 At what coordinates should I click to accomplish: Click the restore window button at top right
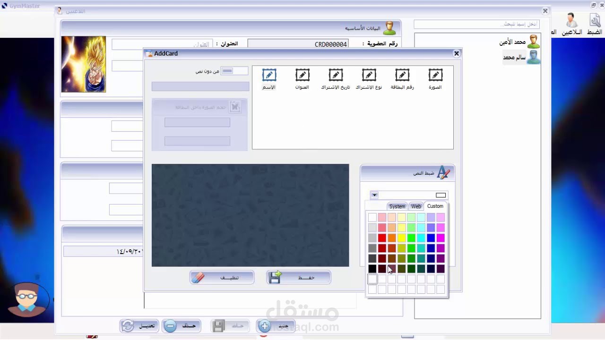tap(594, 5)
